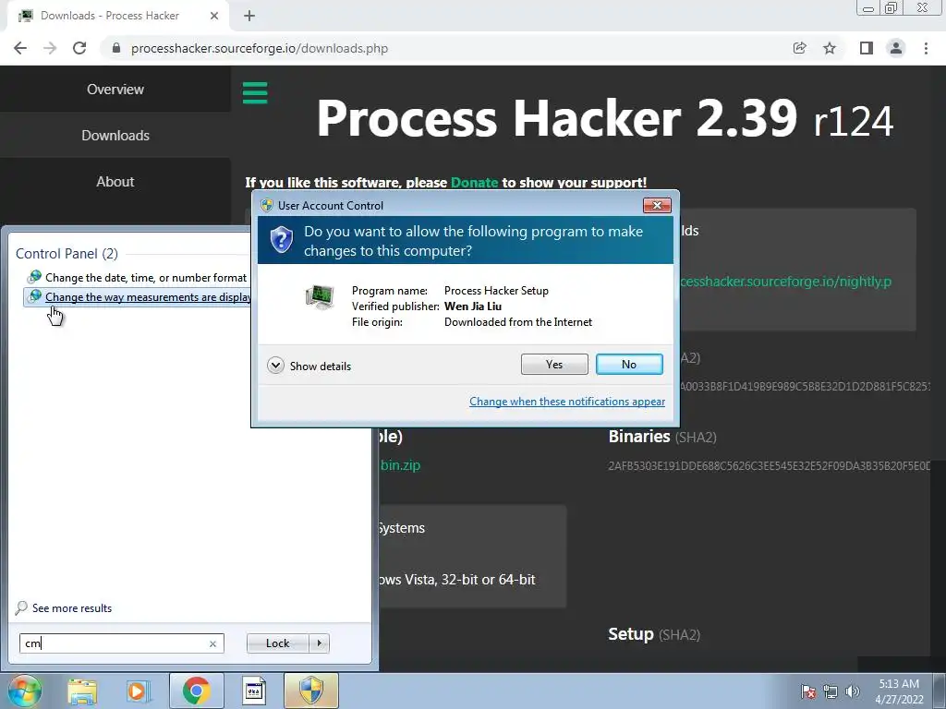Open network icon in system tray
Screen dimensions: 946x709
point(831,691)
